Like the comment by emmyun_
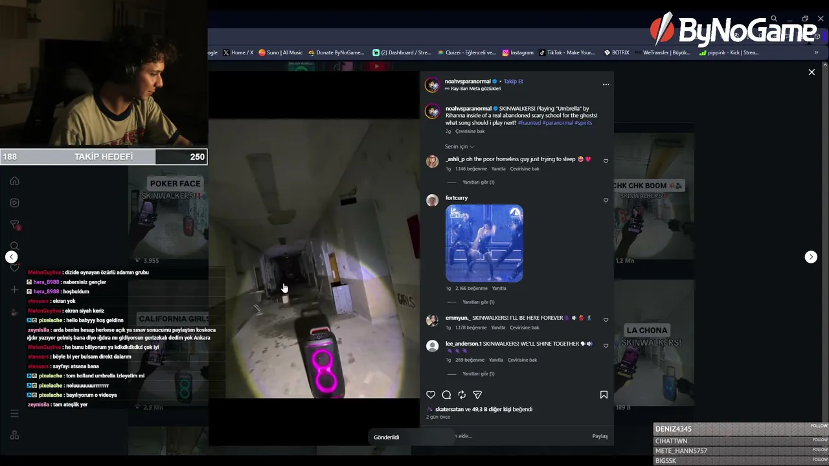The height and width of the screenshot is (466, 829). (606, 320)
